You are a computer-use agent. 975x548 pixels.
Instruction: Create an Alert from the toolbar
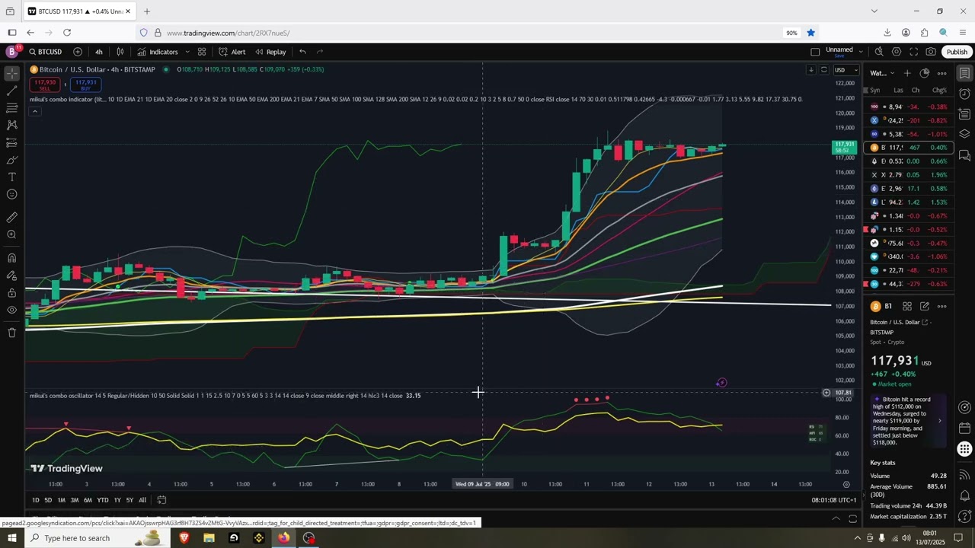(232, 52)
